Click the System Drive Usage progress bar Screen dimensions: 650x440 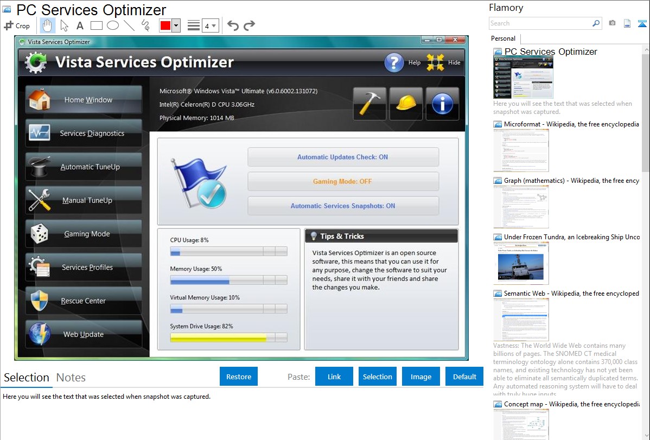tap(228, 337)
